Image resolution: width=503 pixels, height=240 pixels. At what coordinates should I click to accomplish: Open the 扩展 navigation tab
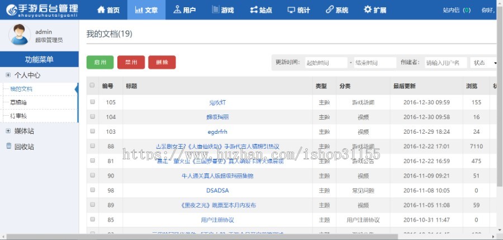tap(375, 10)
